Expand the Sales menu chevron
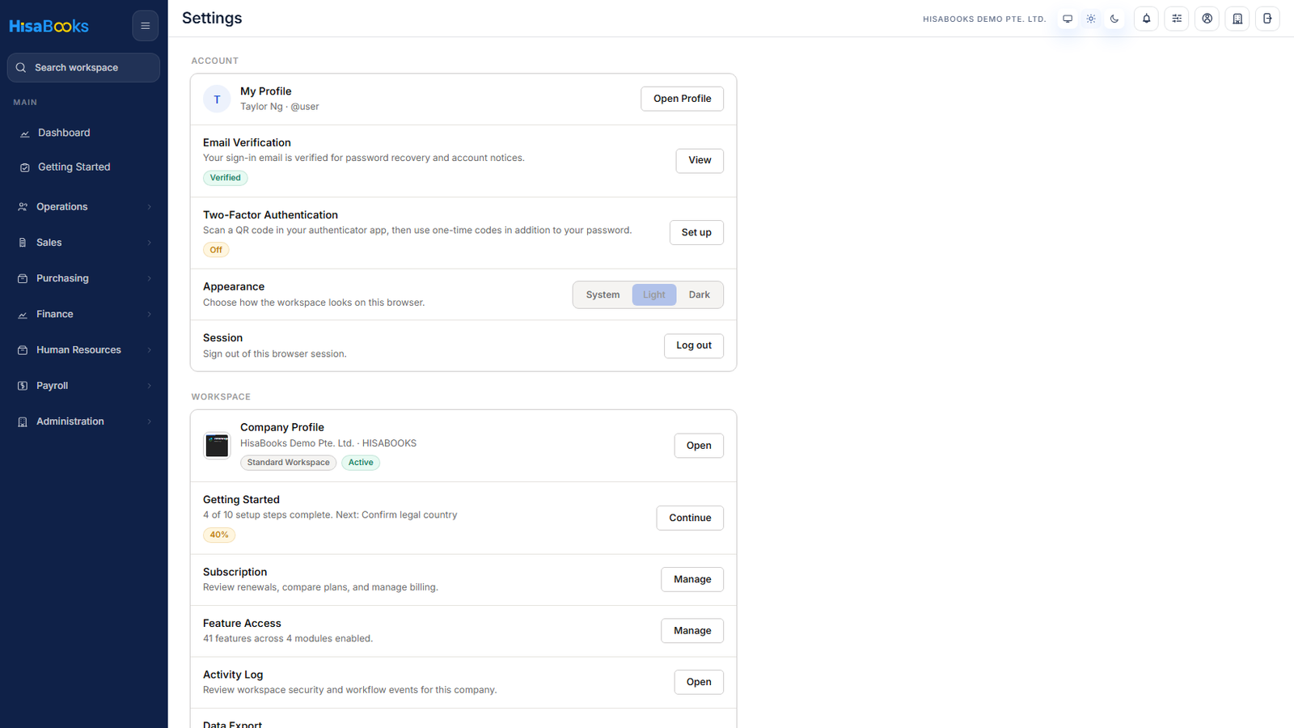Screen dimensions: 1294x728 [x=150, y=243]
